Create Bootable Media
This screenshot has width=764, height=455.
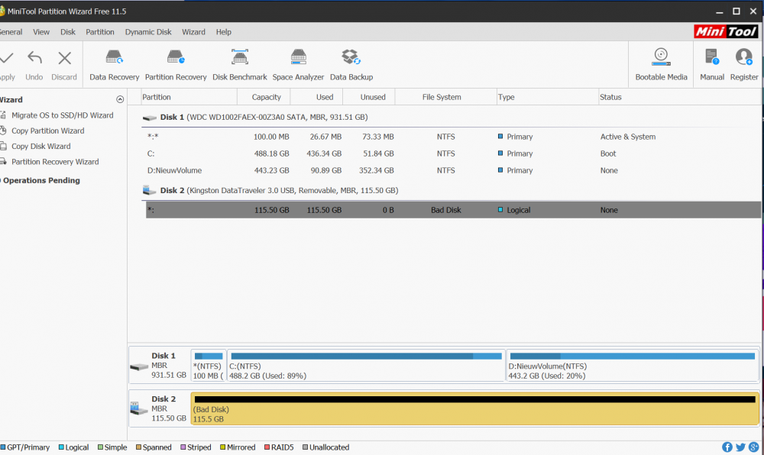(x=661, y=65)
